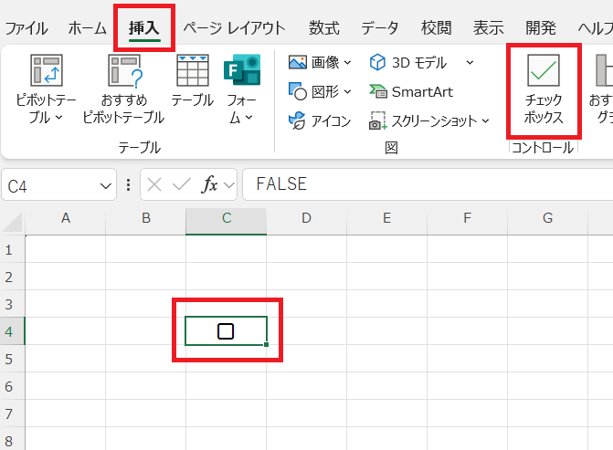Click the PivotTable (ピボットテーブル) icon
The height and width of the screenshot is (450, 613).
tap(46, 72)
